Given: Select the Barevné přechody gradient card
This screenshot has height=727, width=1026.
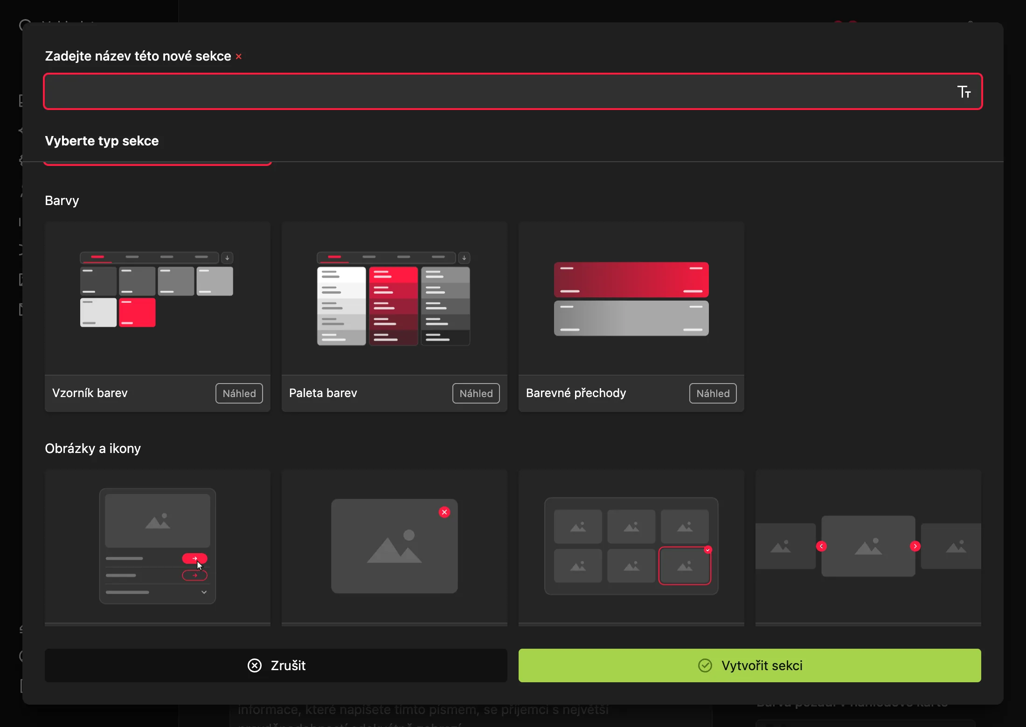Looking at the screenshot, I should (631, 317).
